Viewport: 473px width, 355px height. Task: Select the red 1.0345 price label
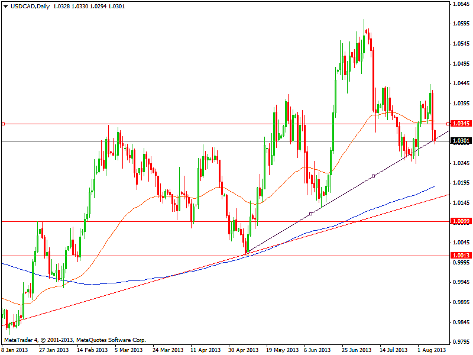461,124
